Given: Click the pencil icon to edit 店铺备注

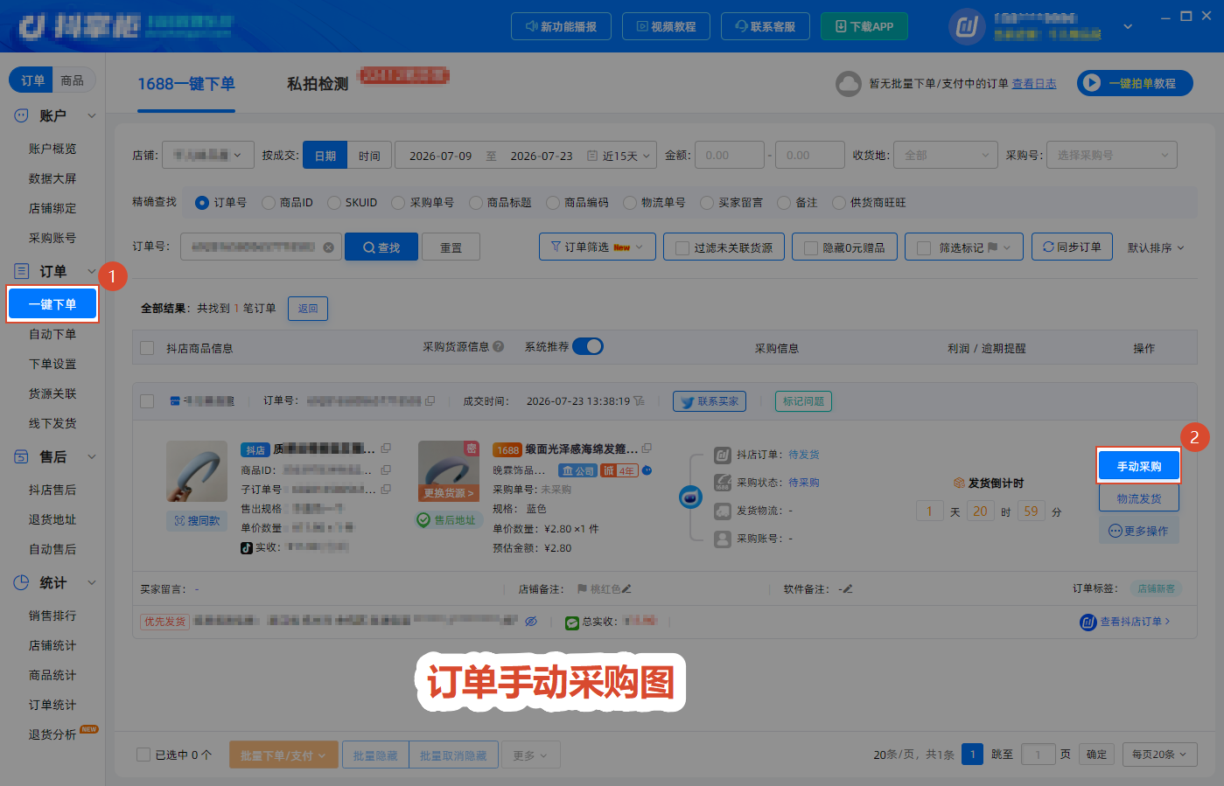Looking at the screenshot, I should pos(626,589).
